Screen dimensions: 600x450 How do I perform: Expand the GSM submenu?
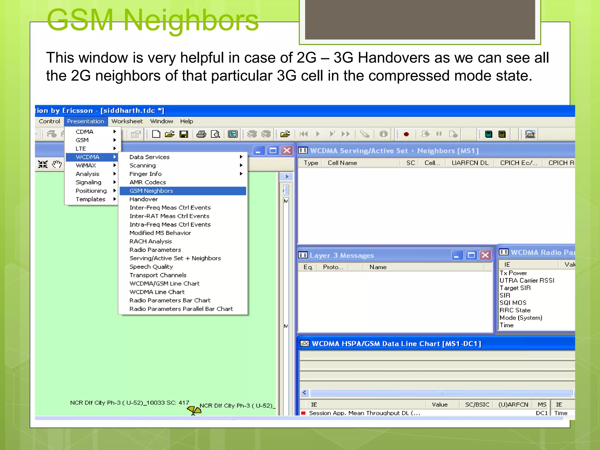[x=92, y=140]
